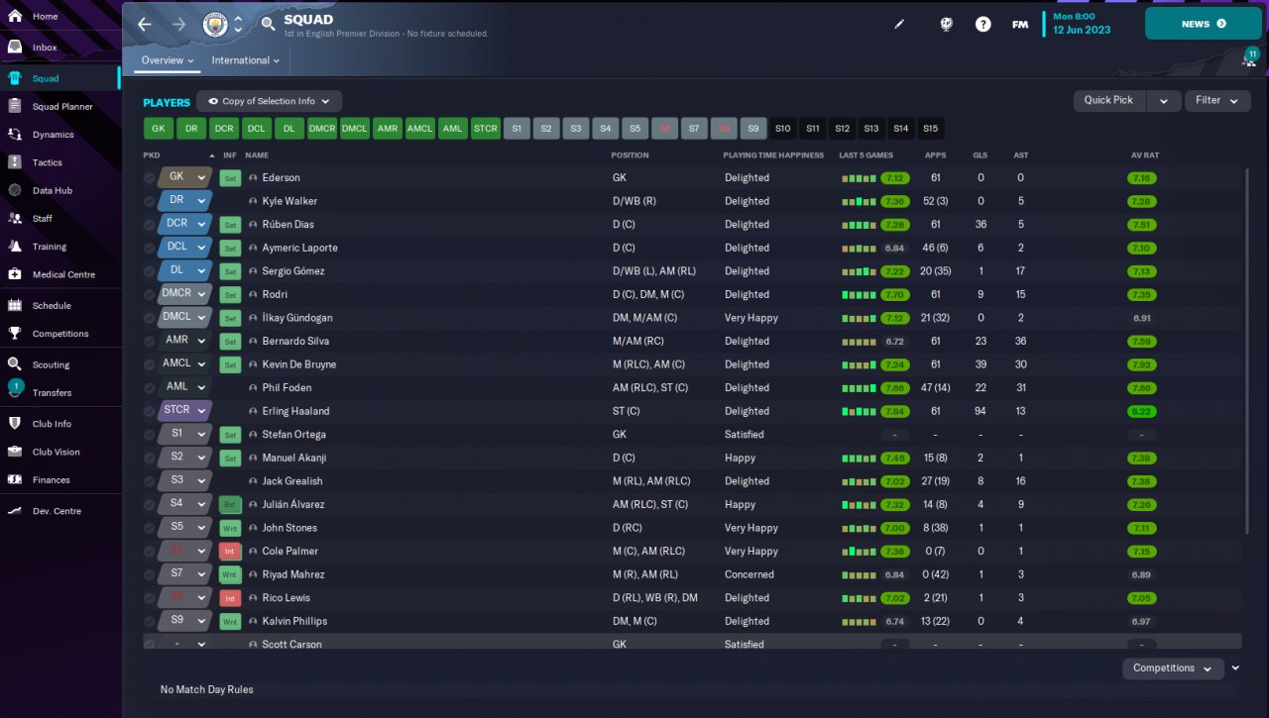Expand the chevron beside Competitions dropdown
The width and height of the screenshot is (1269, 718).
click(1235, 668)
